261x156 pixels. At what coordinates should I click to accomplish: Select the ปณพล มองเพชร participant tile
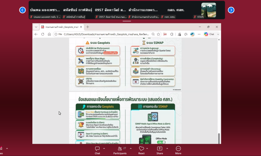45,10
